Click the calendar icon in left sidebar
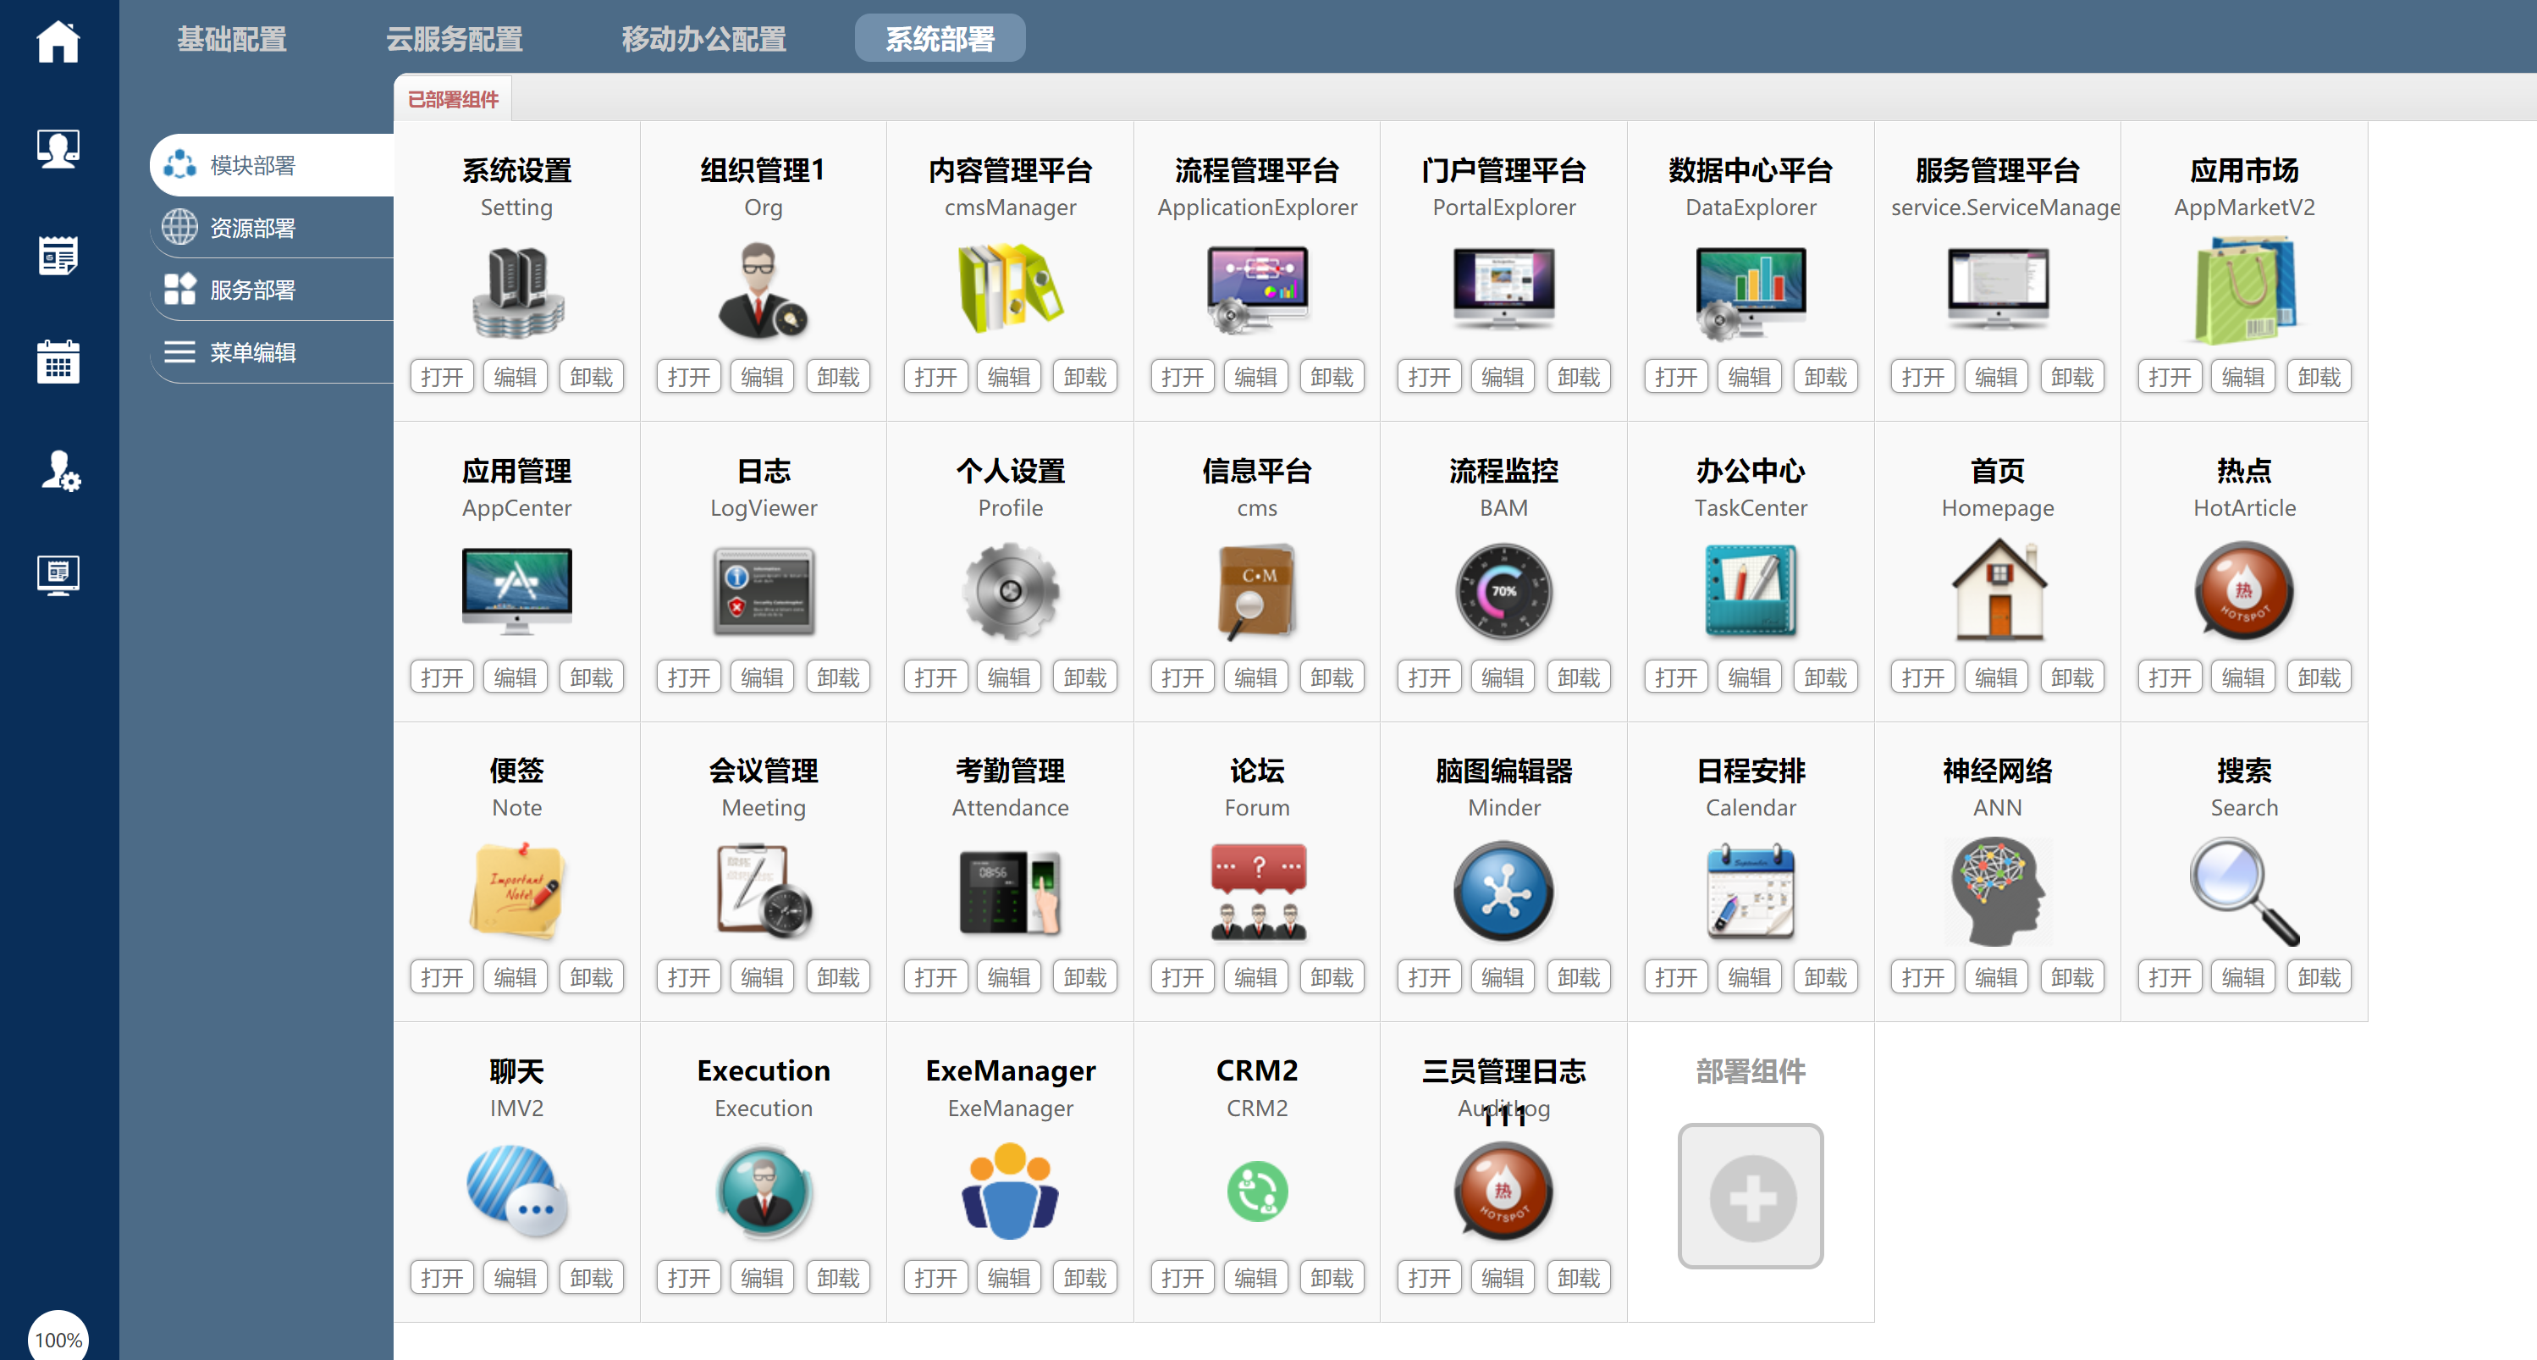Screen dimensions: 2537x1360 coord(57,362)
